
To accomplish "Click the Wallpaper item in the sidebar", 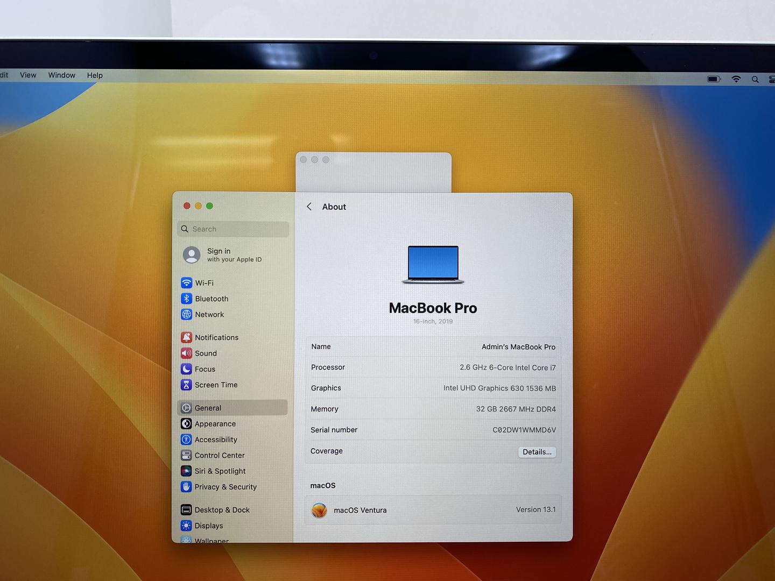I will point(212,540).
